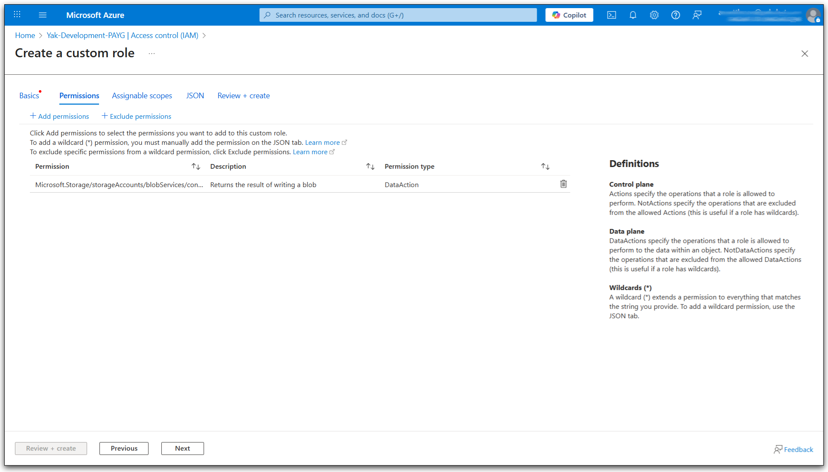Open Copilot
The image size is (828, 472).
click(x=569, y=15)
